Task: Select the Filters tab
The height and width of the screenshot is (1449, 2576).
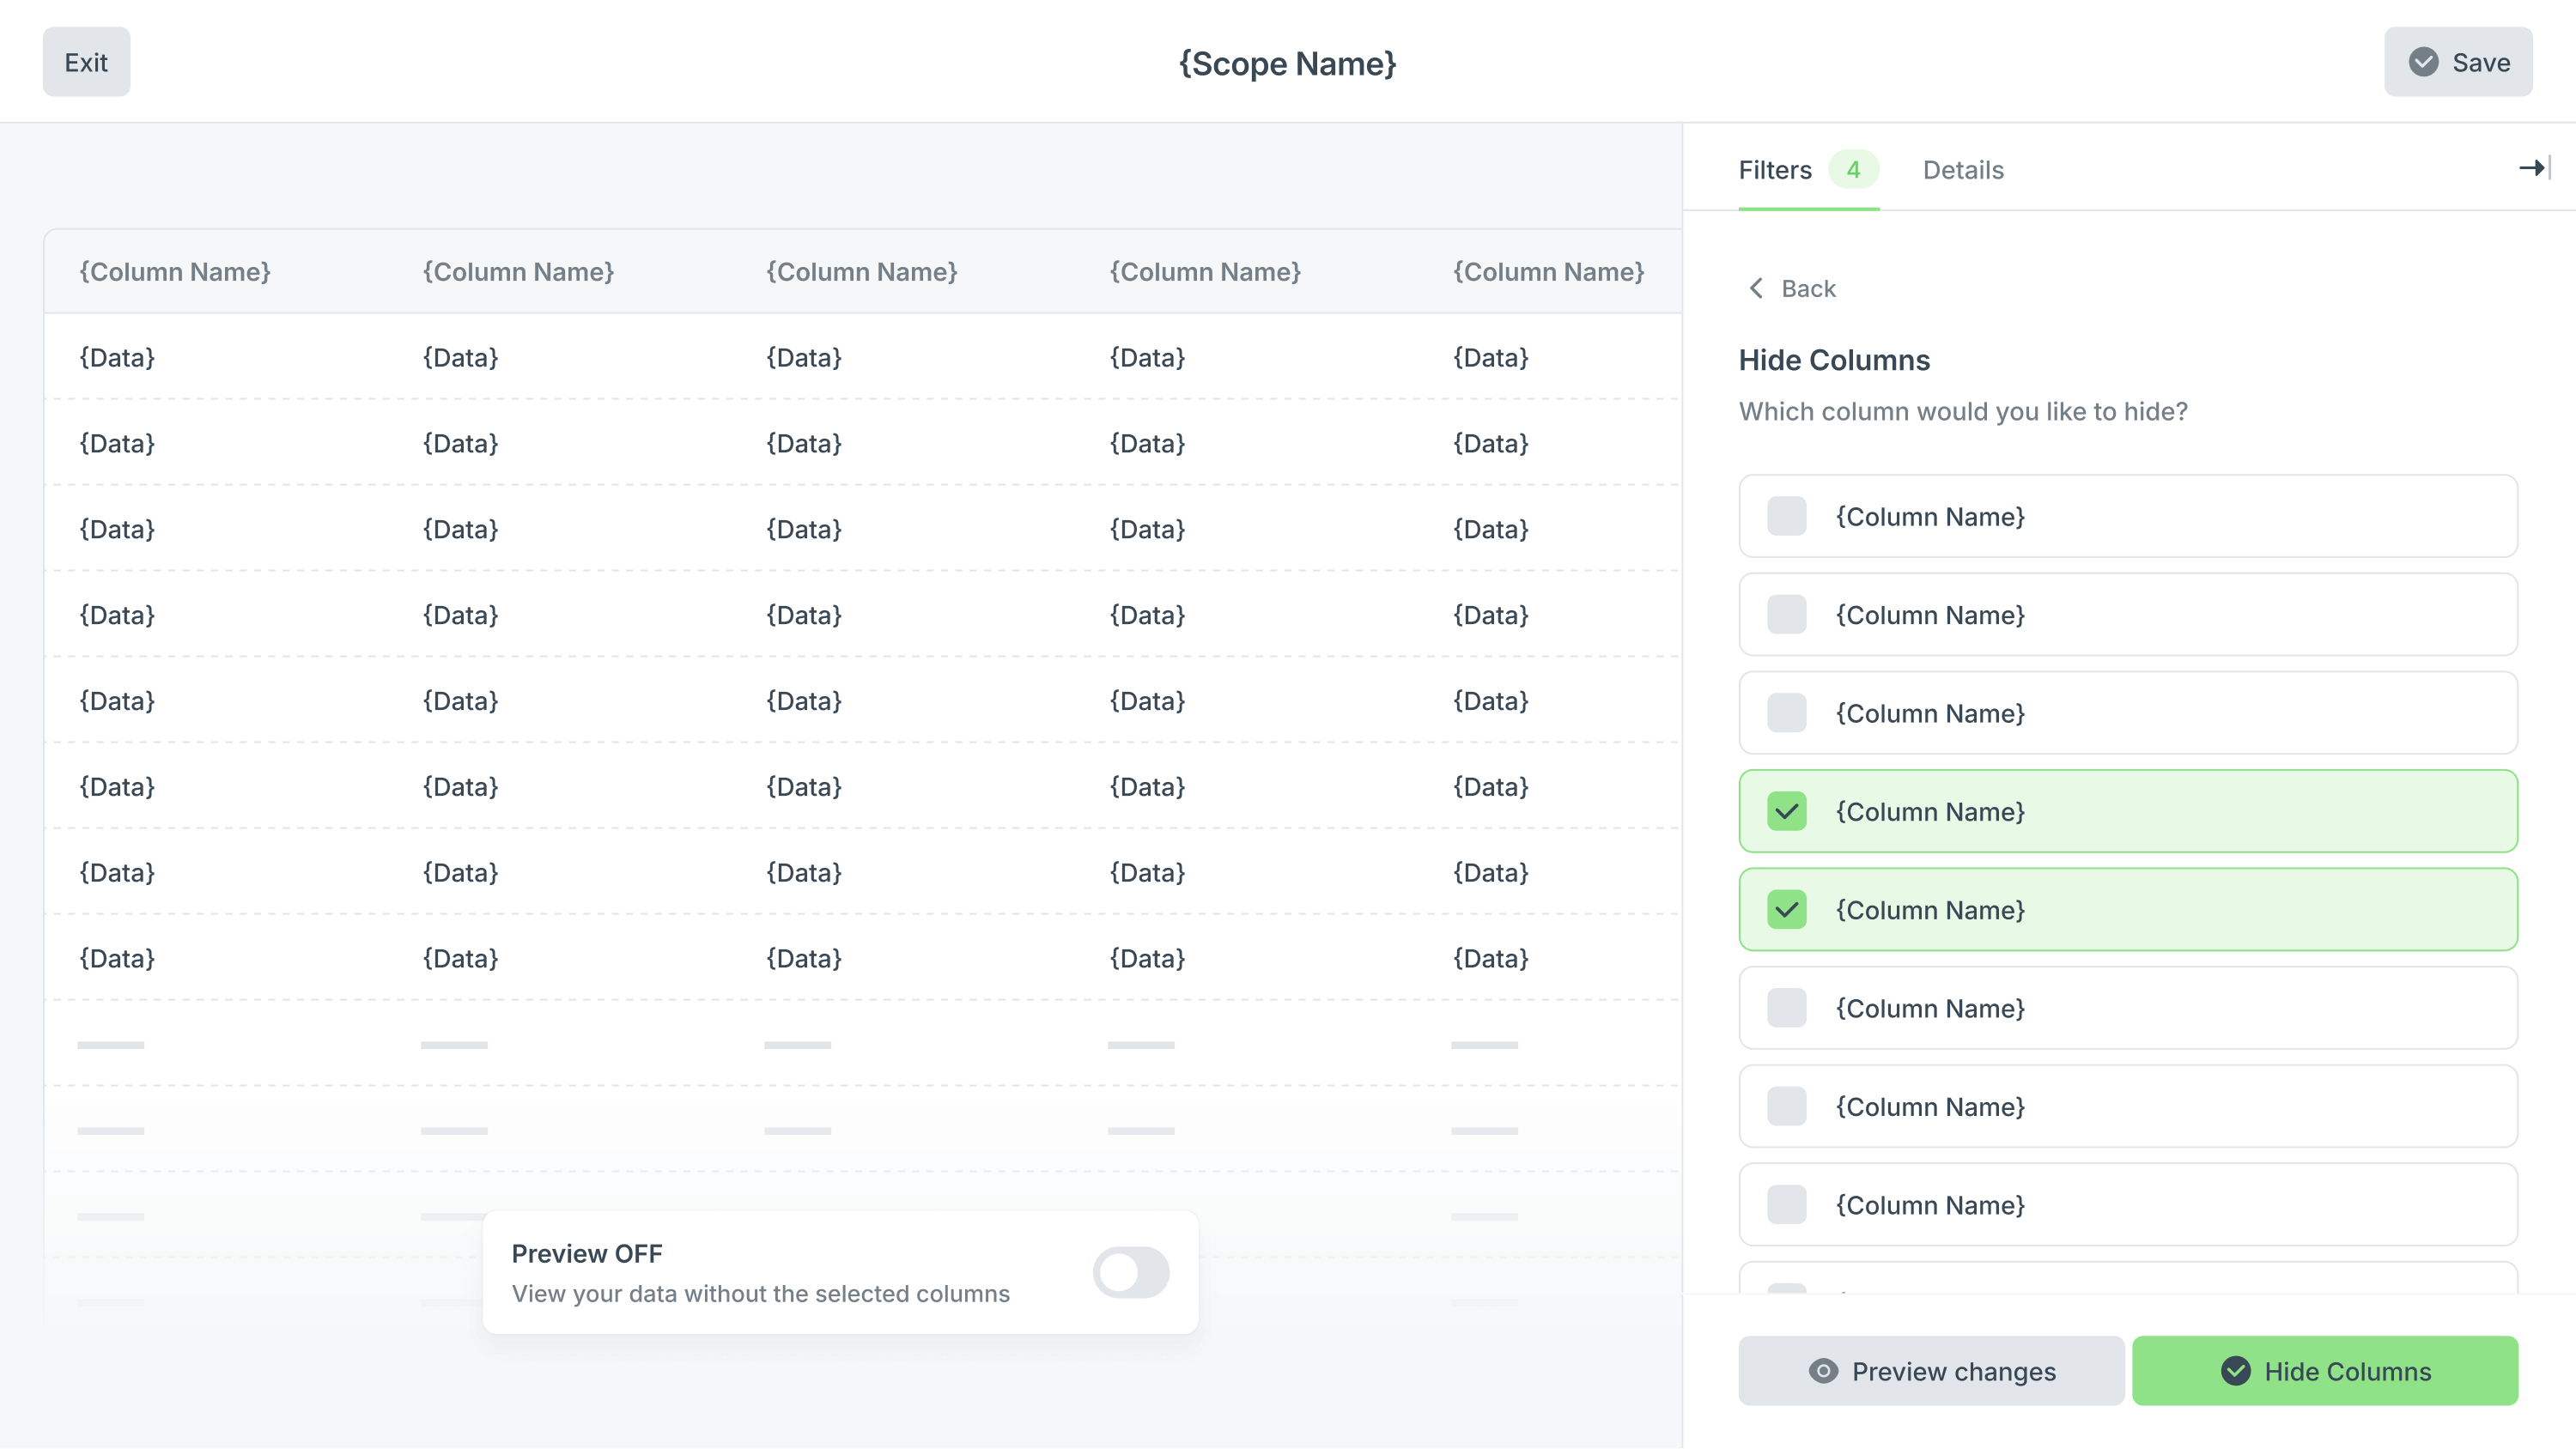Action: tap(1775, 170)
